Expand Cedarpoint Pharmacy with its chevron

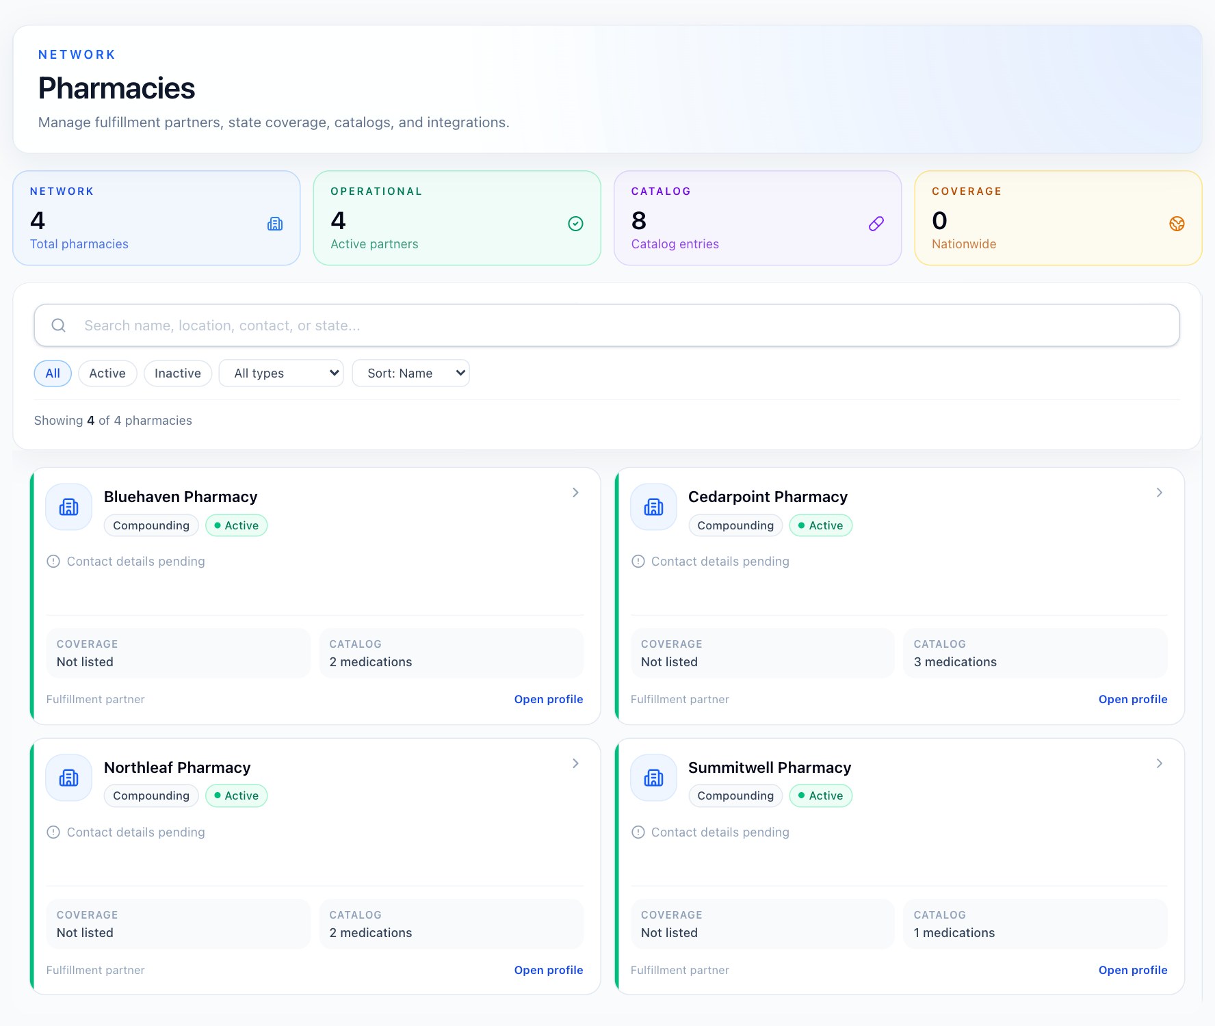pos(1160,492)
